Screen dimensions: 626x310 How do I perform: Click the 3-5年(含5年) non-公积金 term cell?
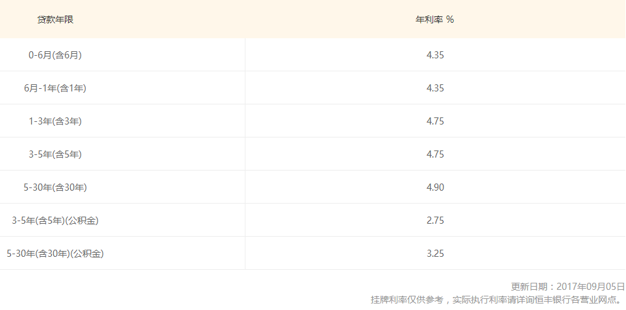55,154
